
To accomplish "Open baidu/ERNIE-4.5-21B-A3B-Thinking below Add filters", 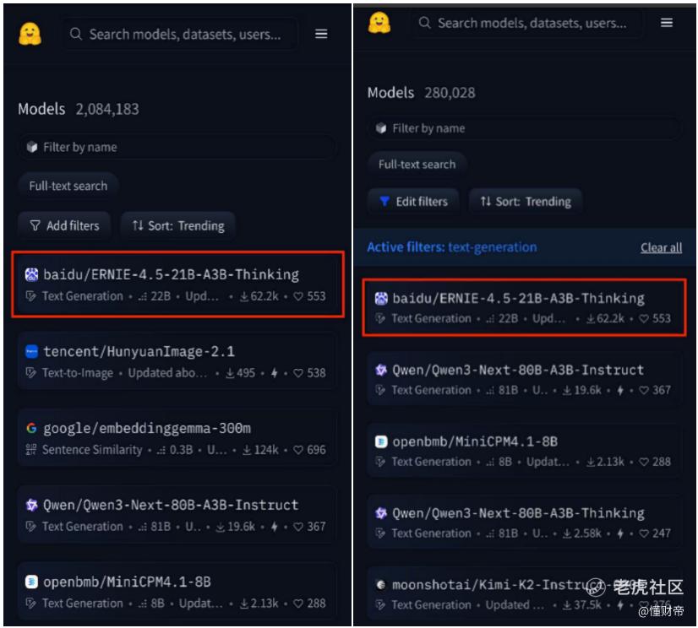I will (x=177, y=284).
